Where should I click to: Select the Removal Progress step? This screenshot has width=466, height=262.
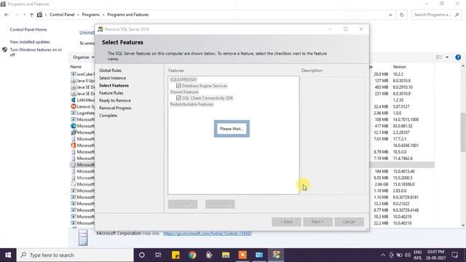click(115, 108)
